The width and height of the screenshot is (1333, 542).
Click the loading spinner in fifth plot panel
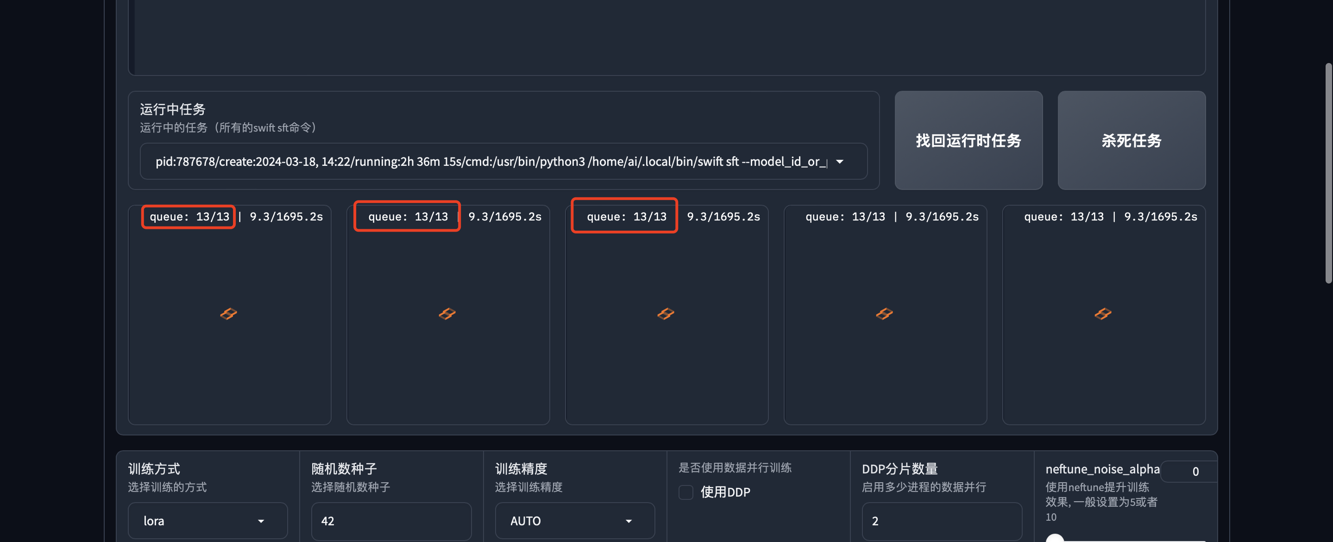1103,313
